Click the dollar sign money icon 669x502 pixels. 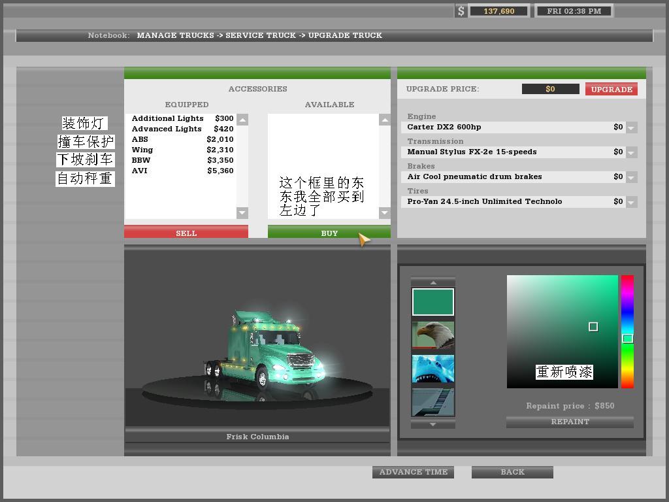tap(461, 11)
